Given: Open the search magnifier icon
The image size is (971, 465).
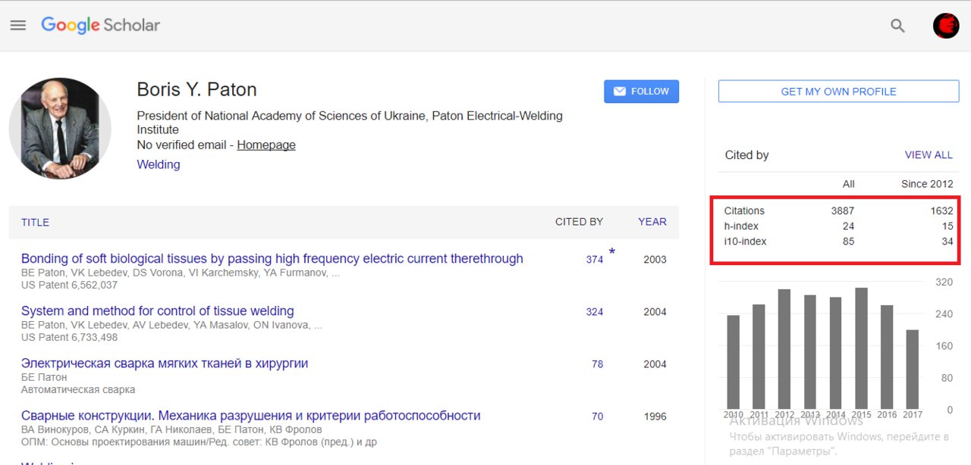Looking at the screenshot, I should tap(897, 26).
